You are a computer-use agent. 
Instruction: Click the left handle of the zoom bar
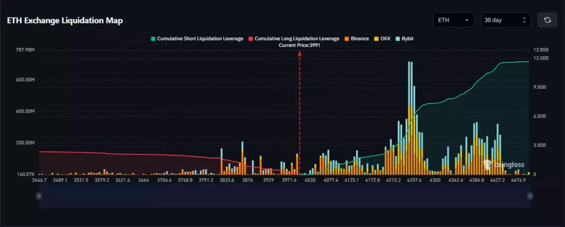click(x=39, y=195)
